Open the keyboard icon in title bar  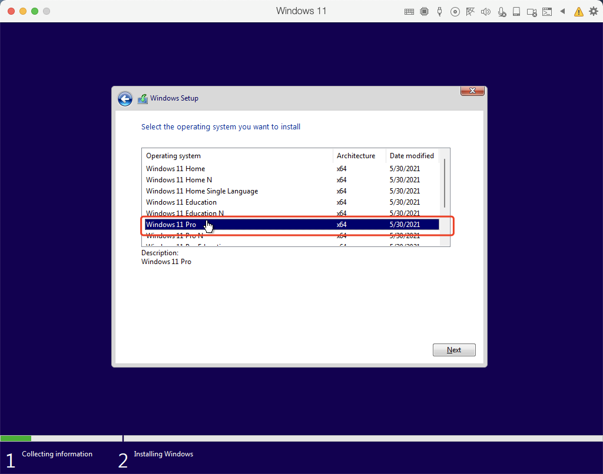point(409,12)
